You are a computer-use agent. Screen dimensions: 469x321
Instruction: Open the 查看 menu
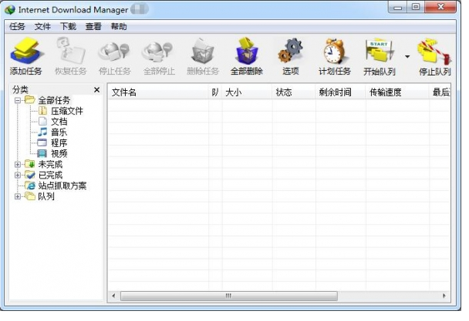(93, 27)
